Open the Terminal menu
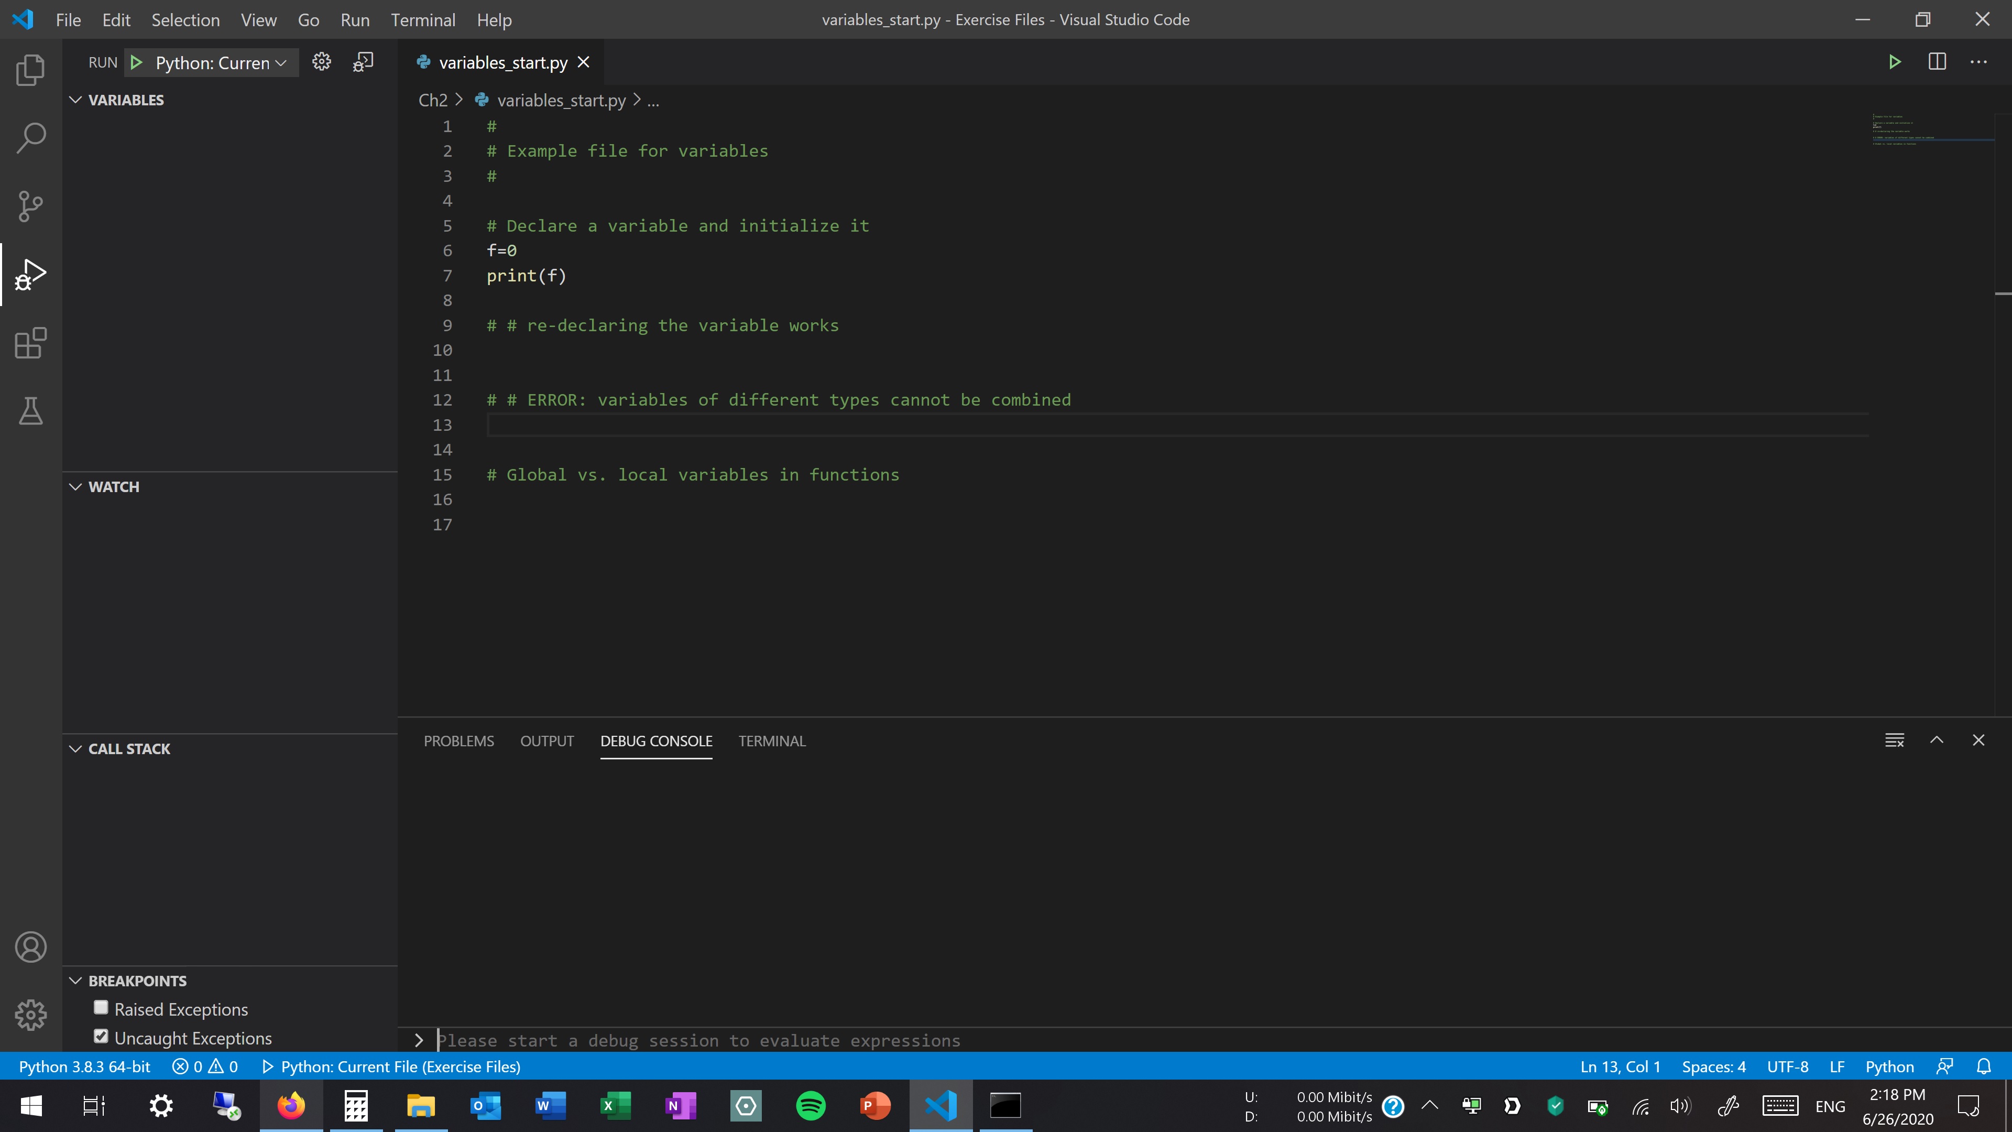 (x=422, y=20)
